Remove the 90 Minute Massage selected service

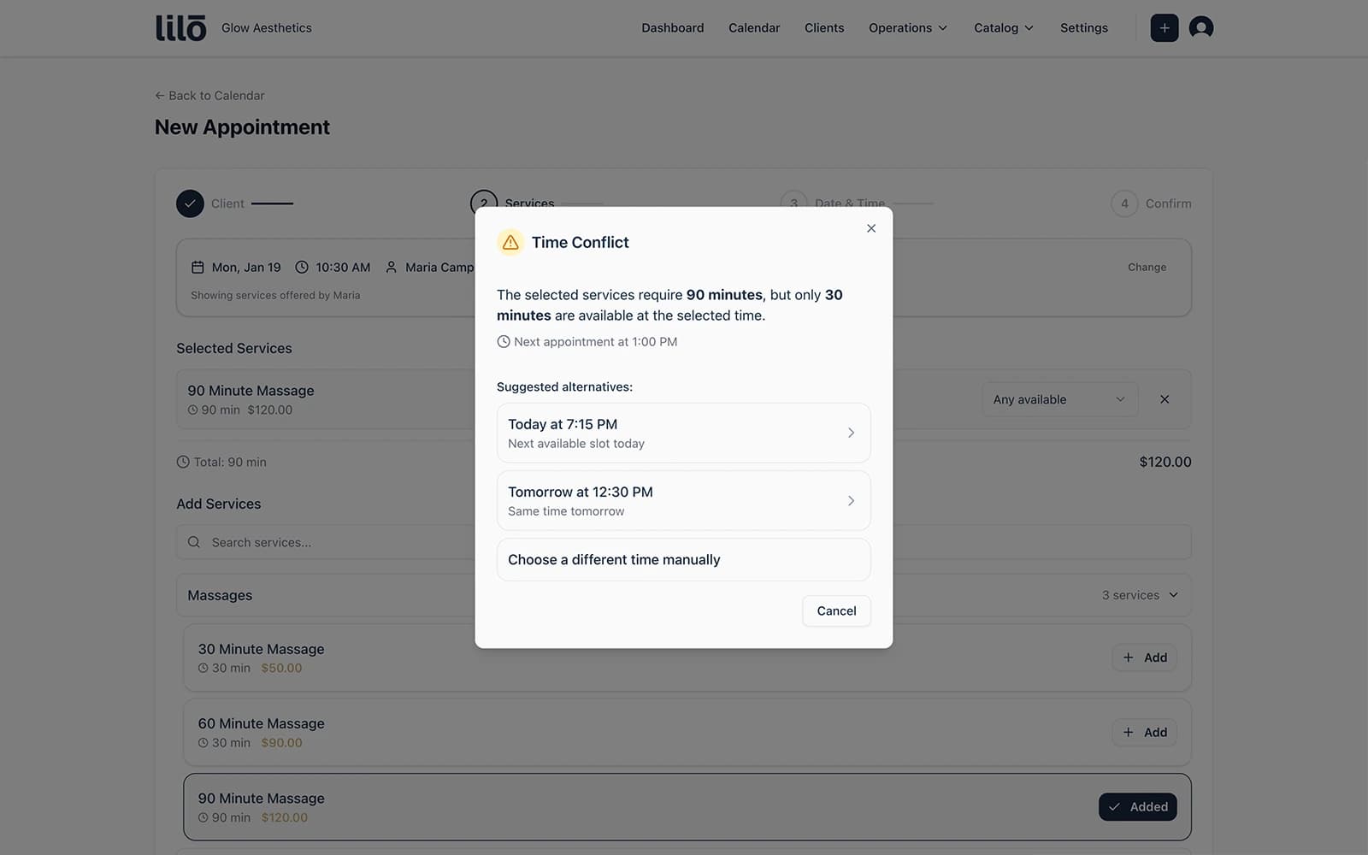pyautogui.click(x=1164, y=399)
